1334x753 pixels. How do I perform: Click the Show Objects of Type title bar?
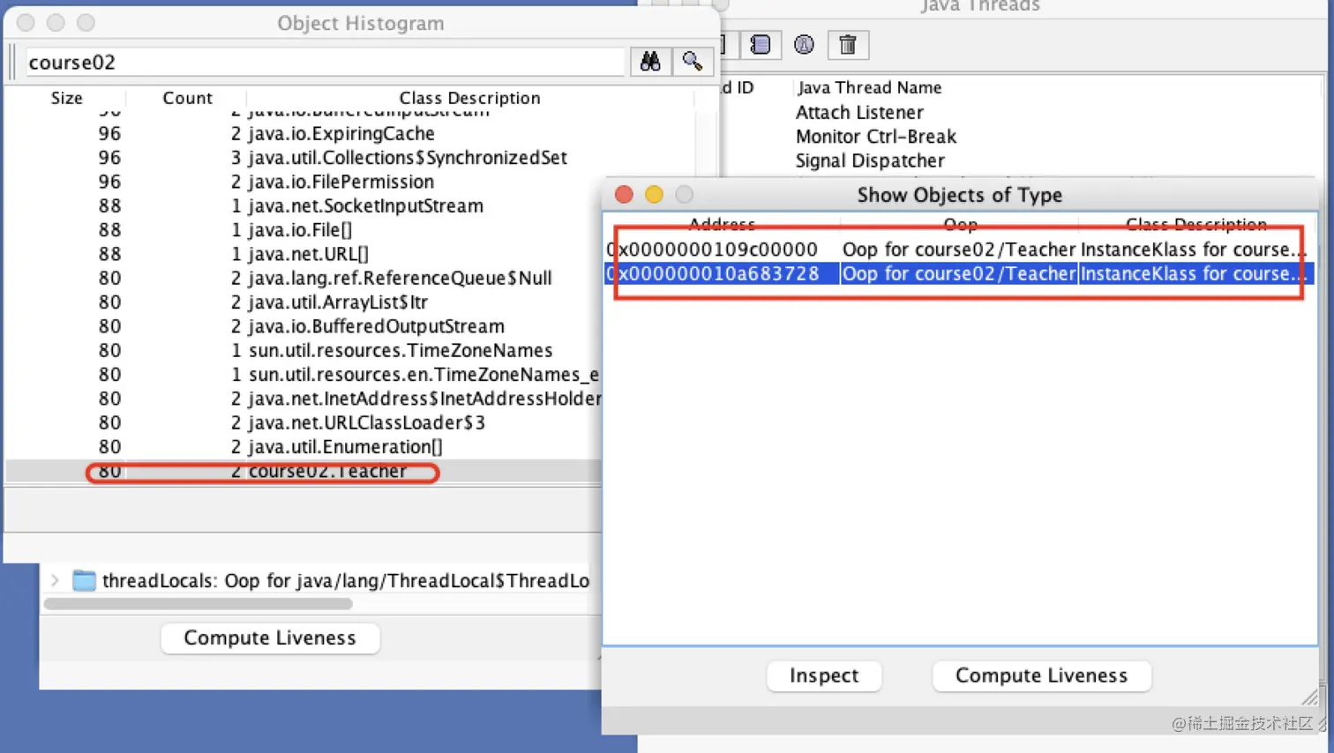(x=960, y=195)
